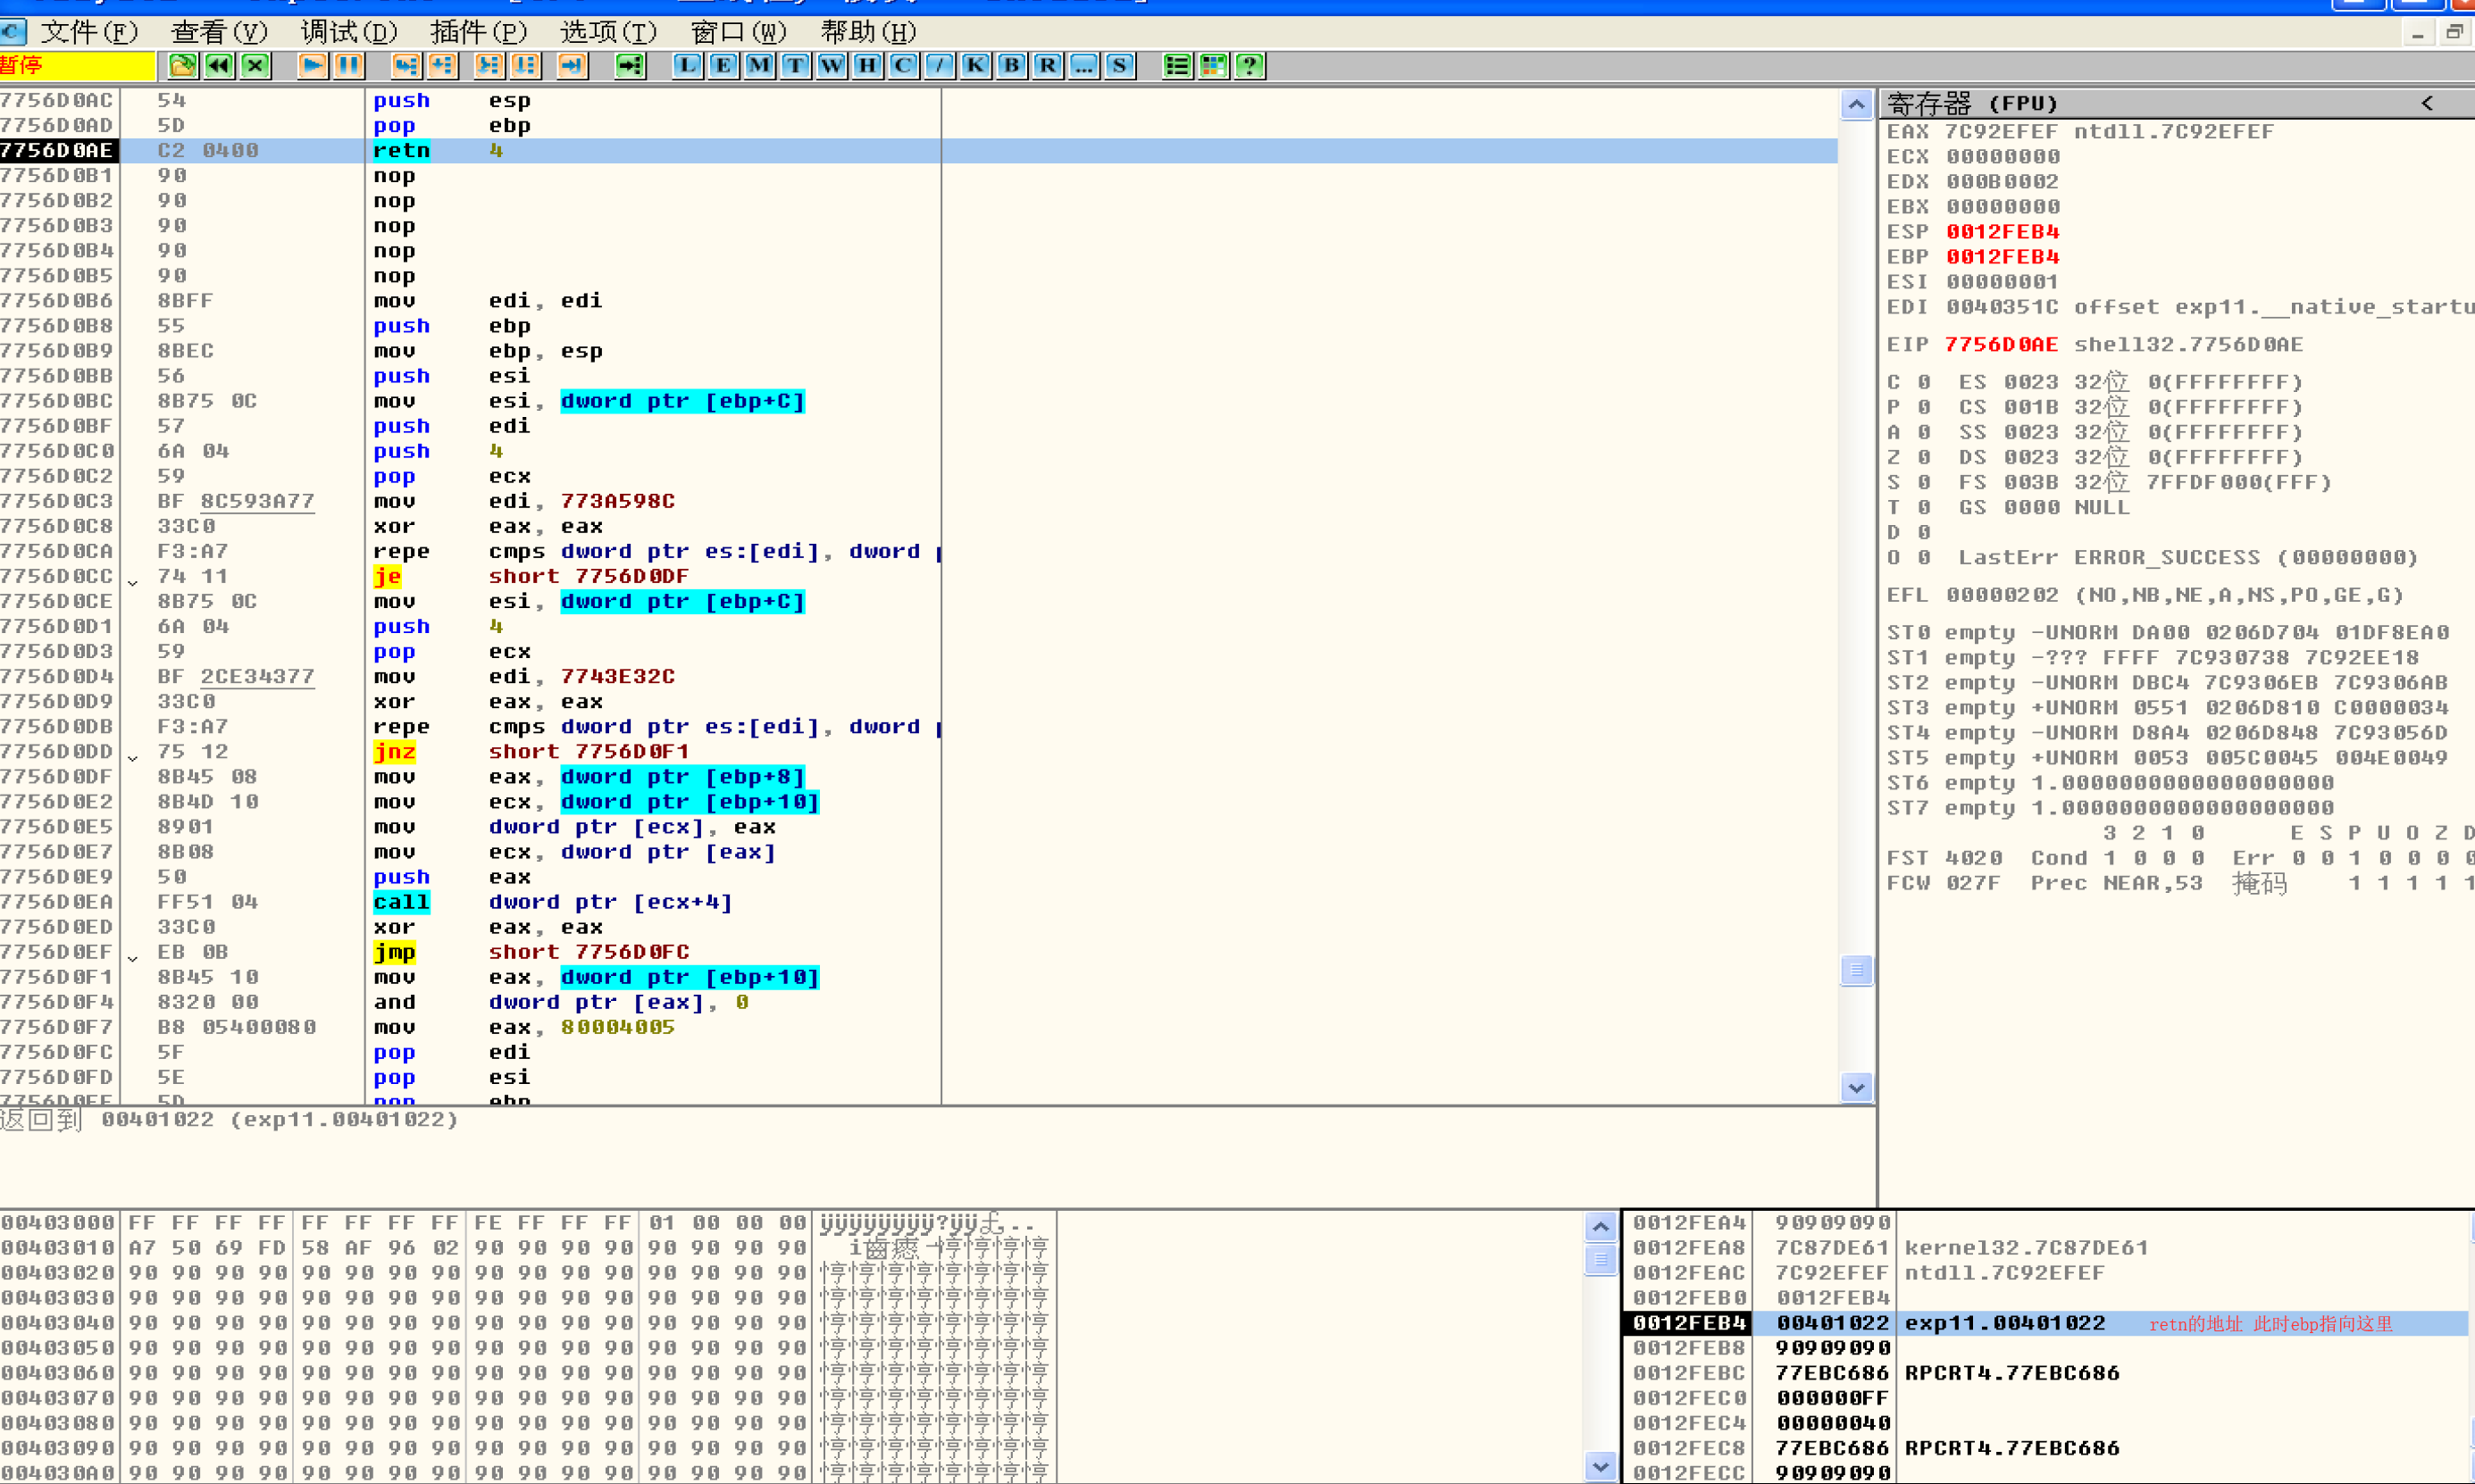Open Source window with S button

click(1119, 66)
